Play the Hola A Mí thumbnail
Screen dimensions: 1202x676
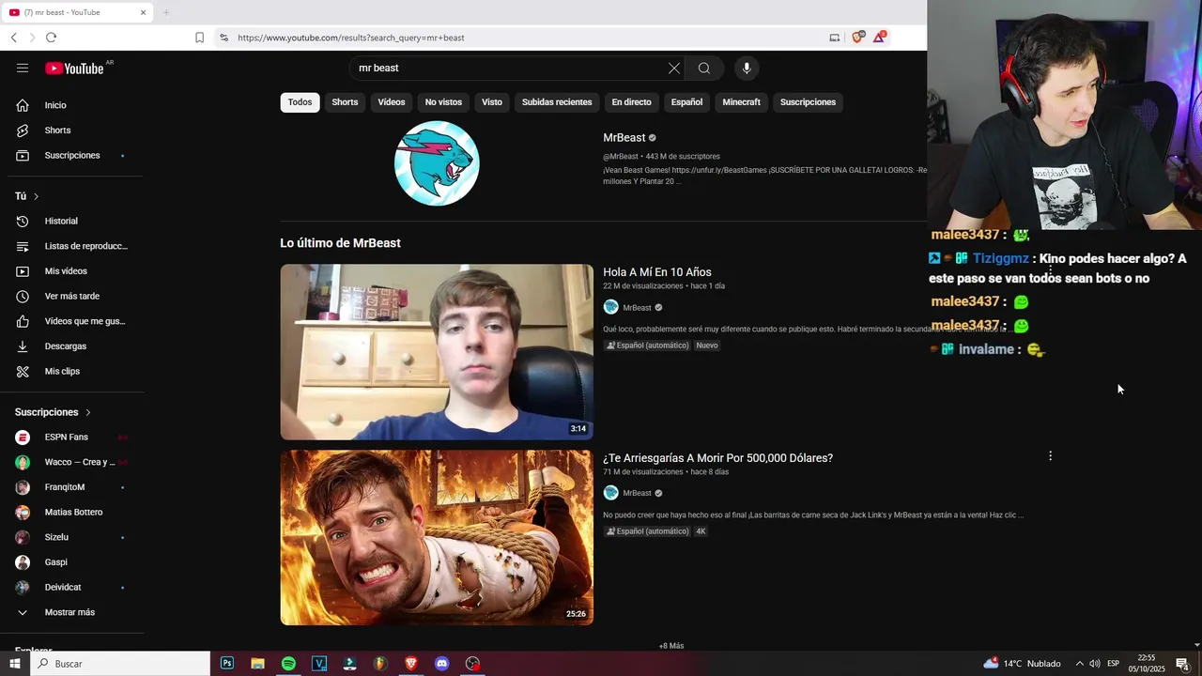[437, 352]
